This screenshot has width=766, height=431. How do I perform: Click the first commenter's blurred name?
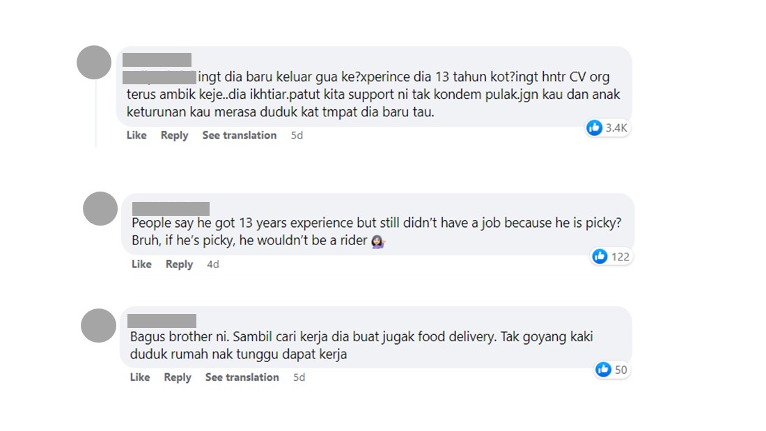coord(157,60)
